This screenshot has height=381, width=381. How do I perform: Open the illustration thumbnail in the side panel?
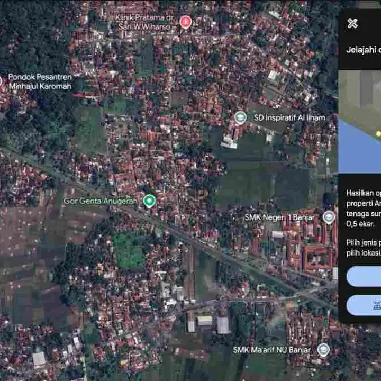360,121
